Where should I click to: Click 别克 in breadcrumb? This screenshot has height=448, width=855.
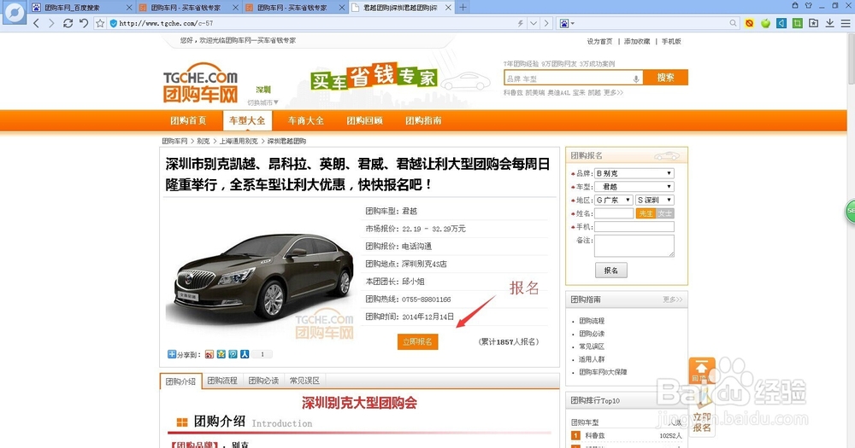point(203,141)
